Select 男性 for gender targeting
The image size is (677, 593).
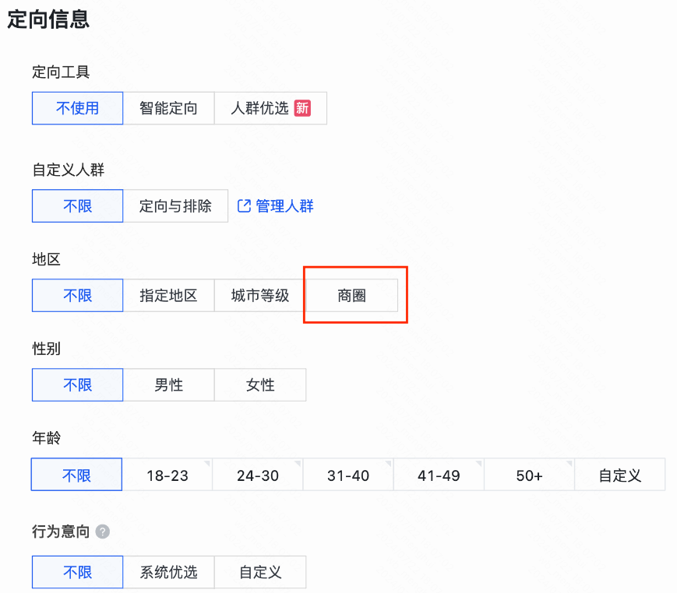[169, 384]
